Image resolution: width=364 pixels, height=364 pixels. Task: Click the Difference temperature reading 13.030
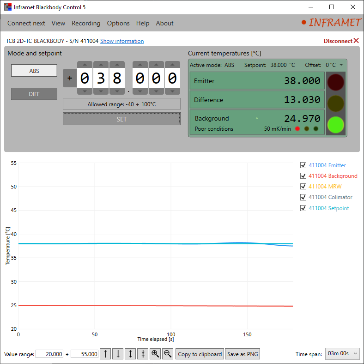pos(302,100)
